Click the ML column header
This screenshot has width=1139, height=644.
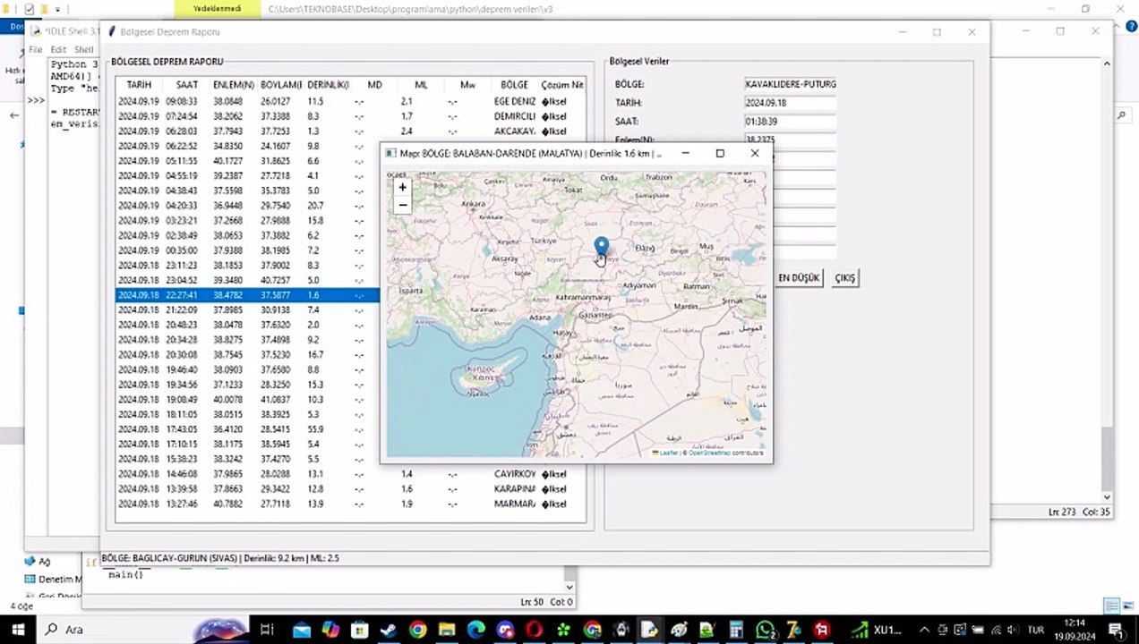421,85
